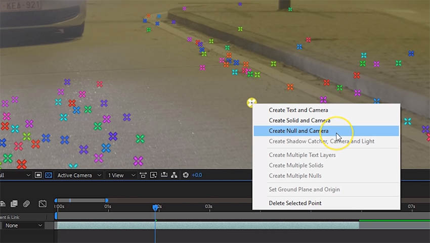Open the composition flowchart icon
Screen dimensions: 430x243
pos(174,175)
